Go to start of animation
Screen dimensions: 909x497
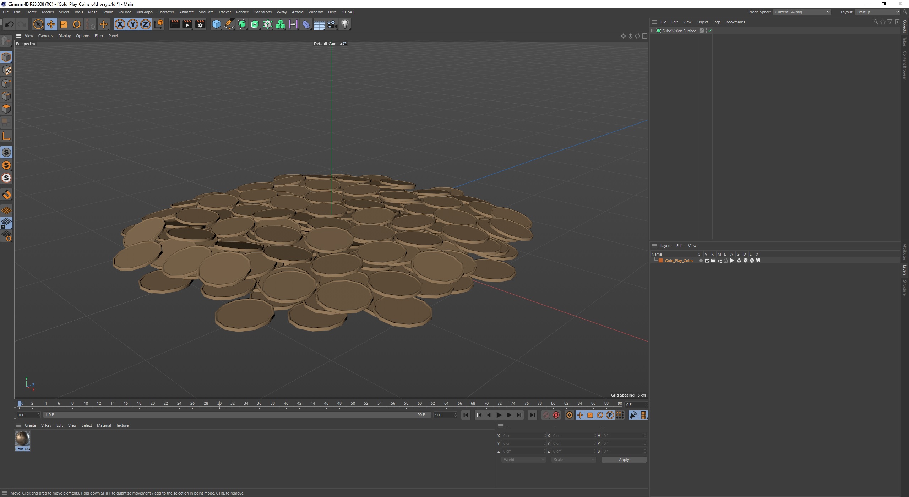tap(466, 415)
